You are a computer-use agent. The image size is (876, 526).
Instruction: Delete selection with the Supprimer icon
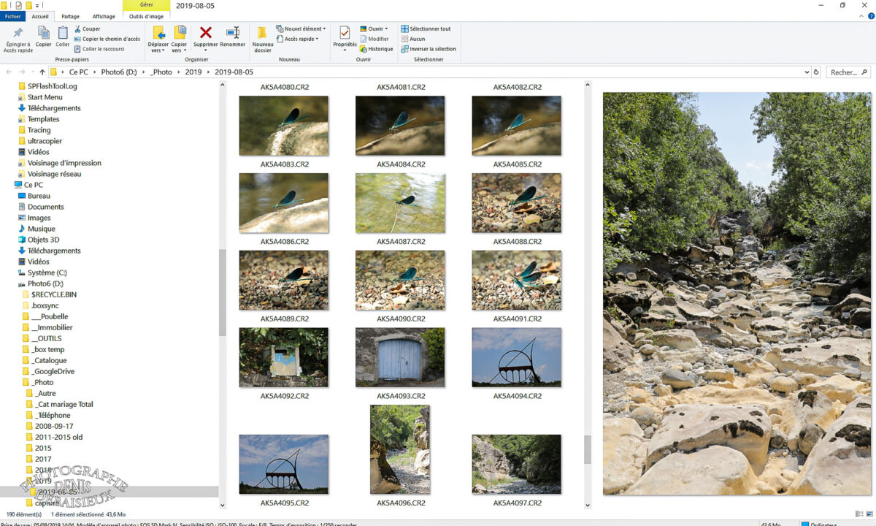coord(205,38)
